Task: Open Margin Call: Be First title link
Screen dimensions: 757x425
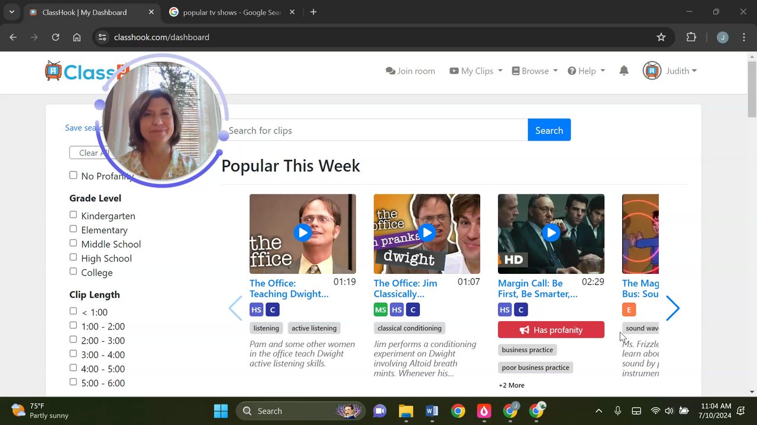Action: [x=538, y=288]
